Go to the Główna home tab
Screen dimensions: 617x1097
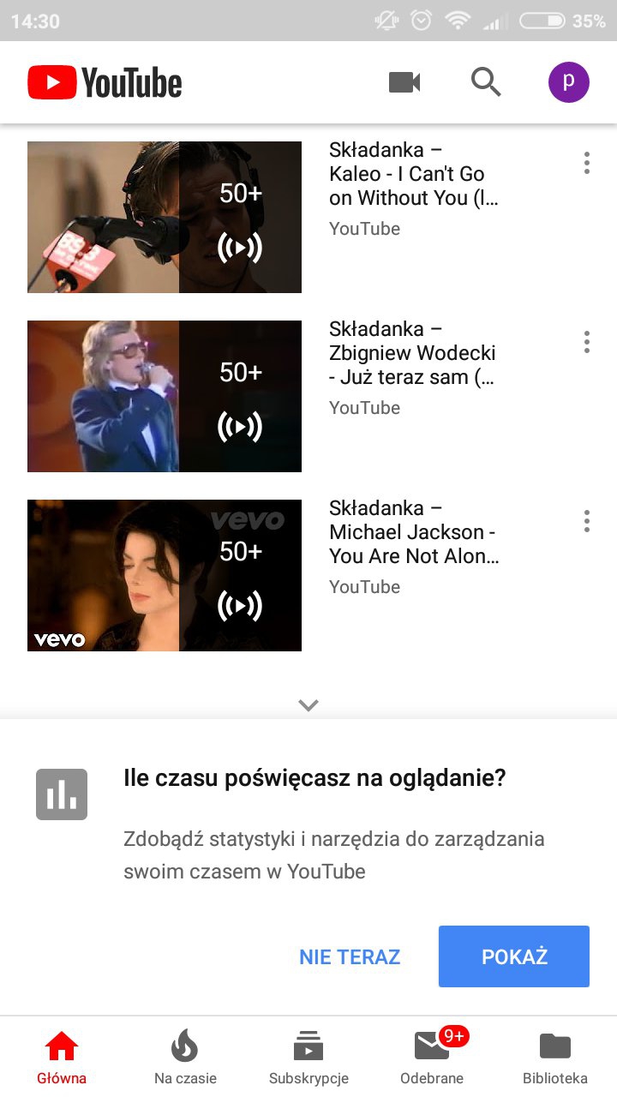(x=62, y=1057)
